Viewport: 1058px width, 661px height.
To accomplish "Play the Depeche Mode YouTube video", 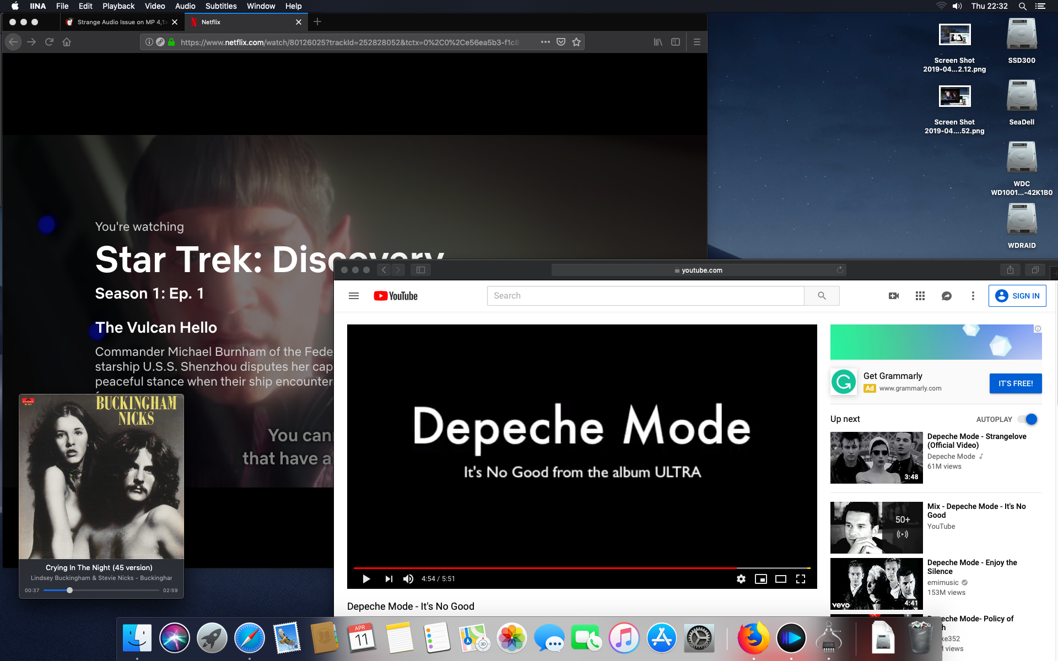I will pos(366,579).
